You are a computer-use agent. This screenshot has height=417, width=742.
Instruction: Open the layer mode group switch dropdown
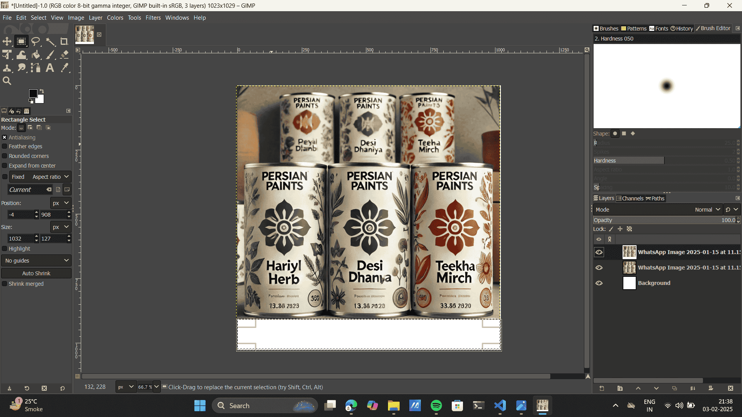pyautogui.click(x=732, y=210)
